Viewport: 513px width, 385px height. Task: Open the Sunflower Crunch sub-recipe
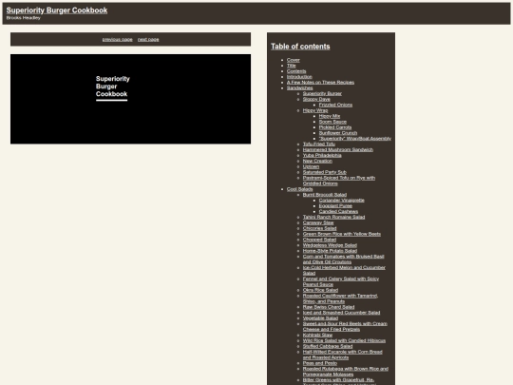tap(338, 133)
